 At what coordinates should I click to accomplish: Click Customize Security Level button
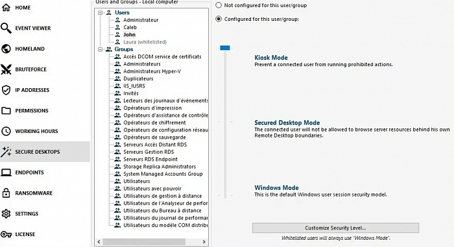(335, 228)
